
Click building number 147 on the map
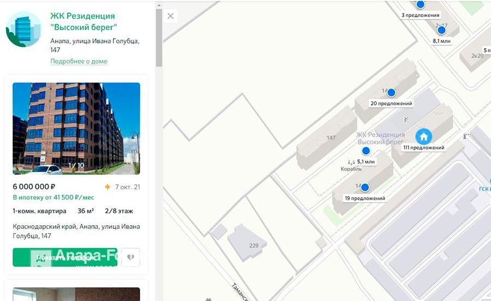click(331, 137)
